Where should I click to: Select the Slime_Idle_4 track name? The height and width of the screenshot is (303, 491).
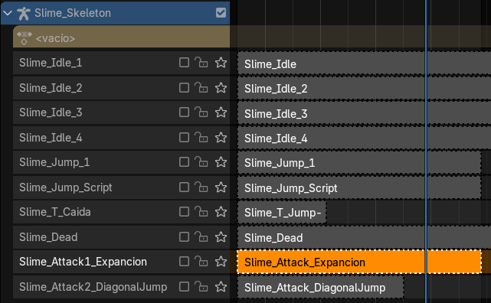coord(51,138)
